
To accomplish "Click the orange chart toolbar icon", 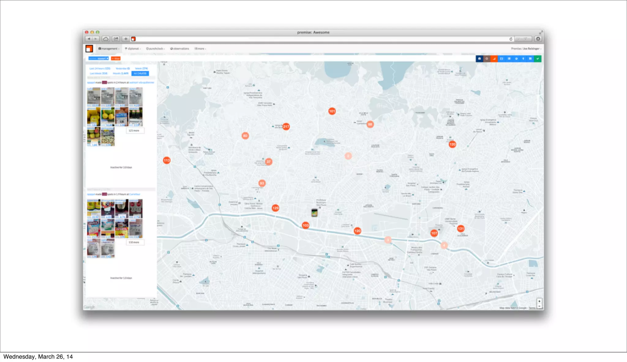I will pyautogui.click(x=494, y=59).
